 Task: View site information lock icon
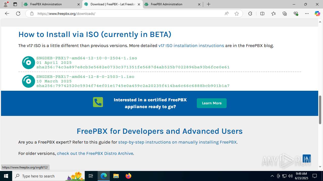coord(32,14)
